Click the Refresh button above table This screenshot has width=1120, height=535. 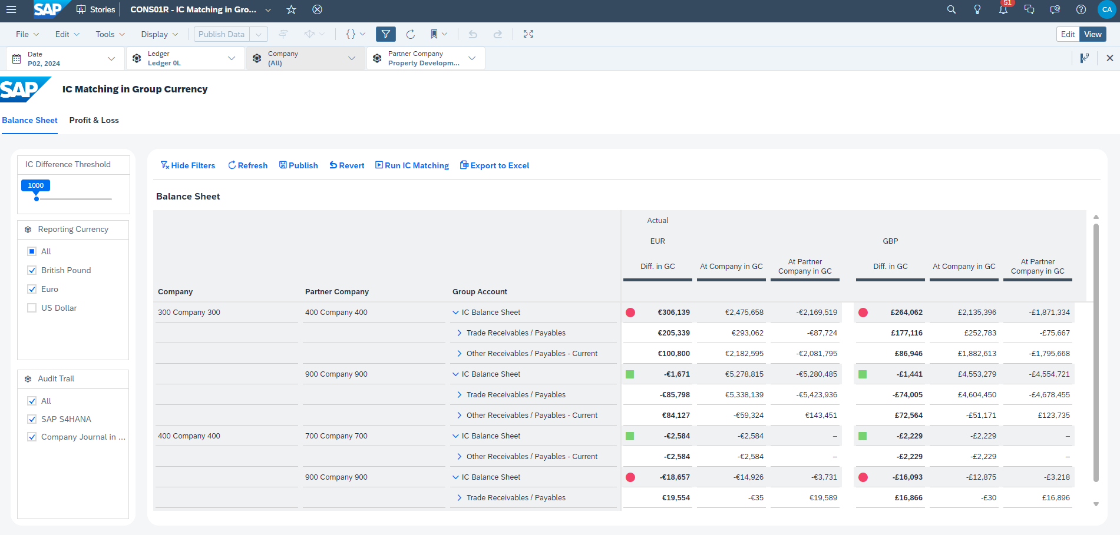[248, 165]
